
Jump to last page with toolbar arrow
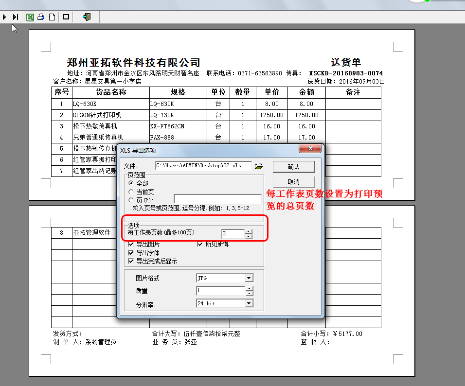(16, 17)
